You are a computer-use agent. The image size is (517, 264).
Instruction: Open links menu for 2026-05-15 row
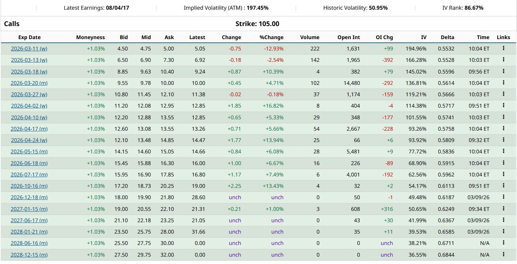point(503,151)
